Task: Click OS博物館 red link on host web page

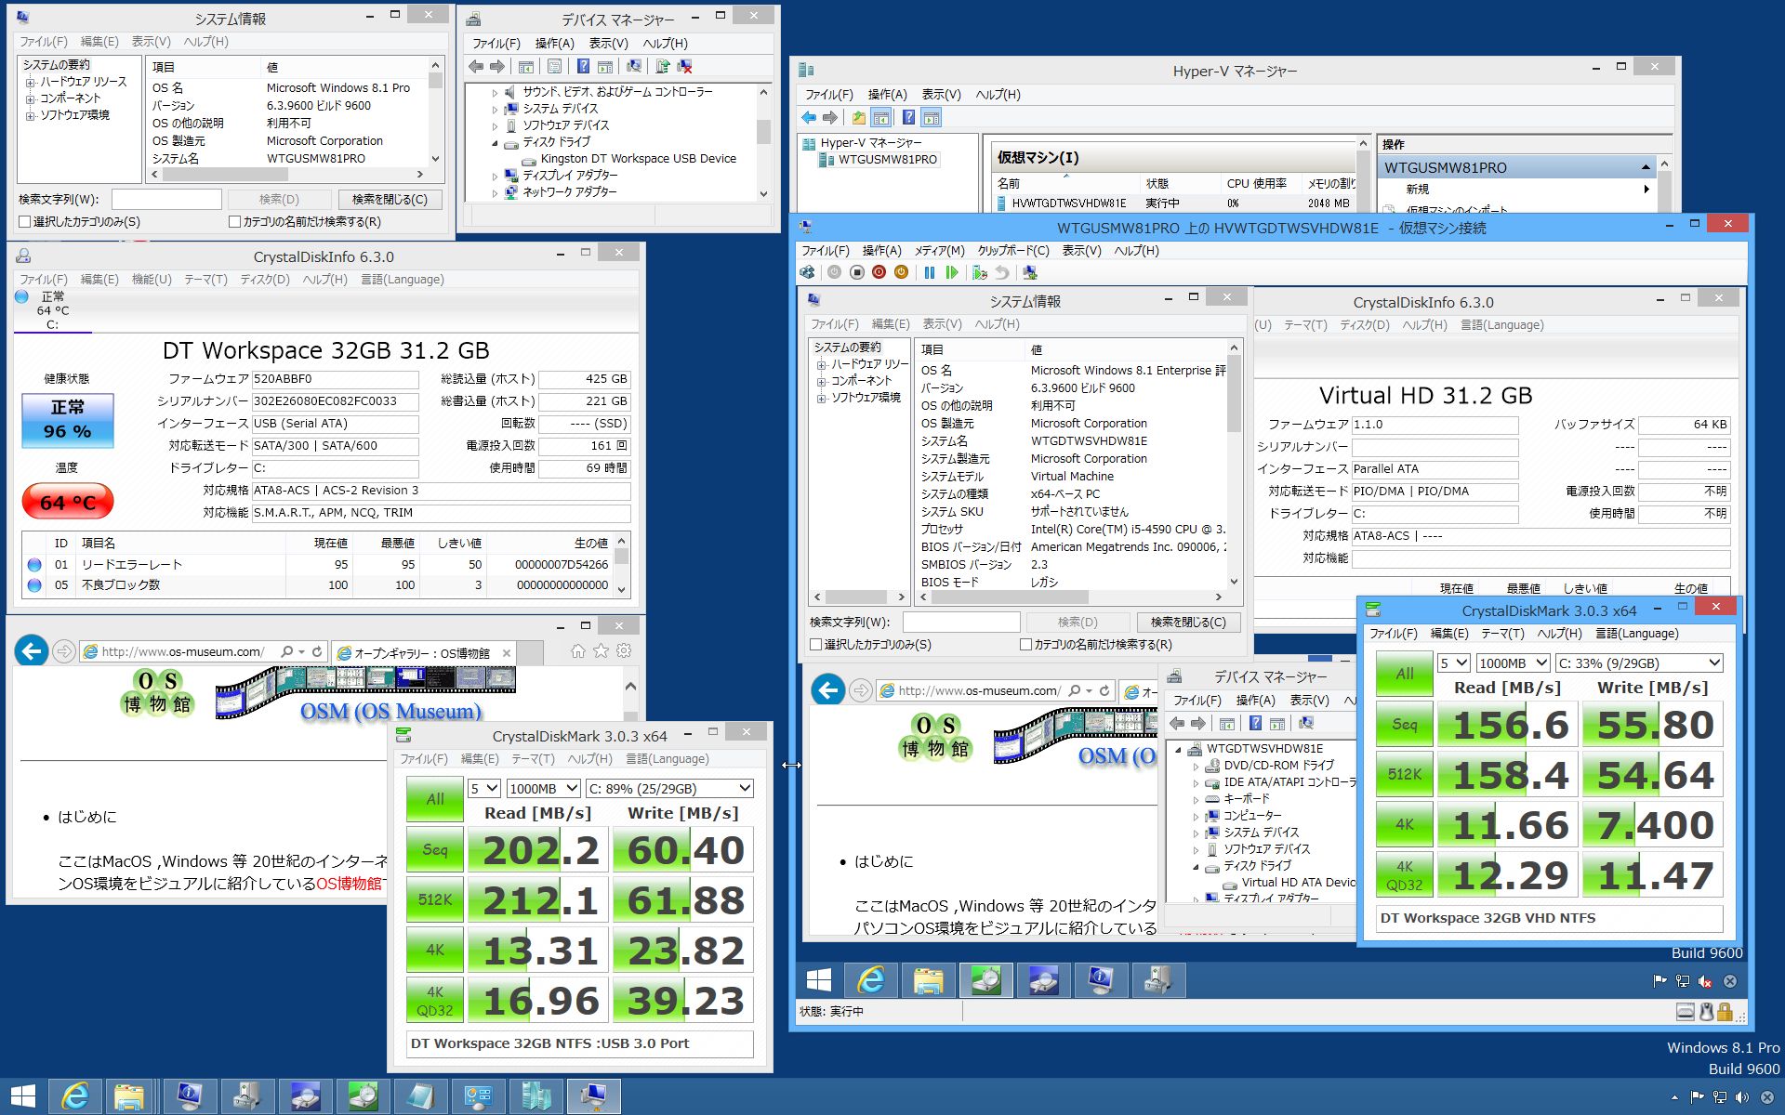Action: point(349,884)
